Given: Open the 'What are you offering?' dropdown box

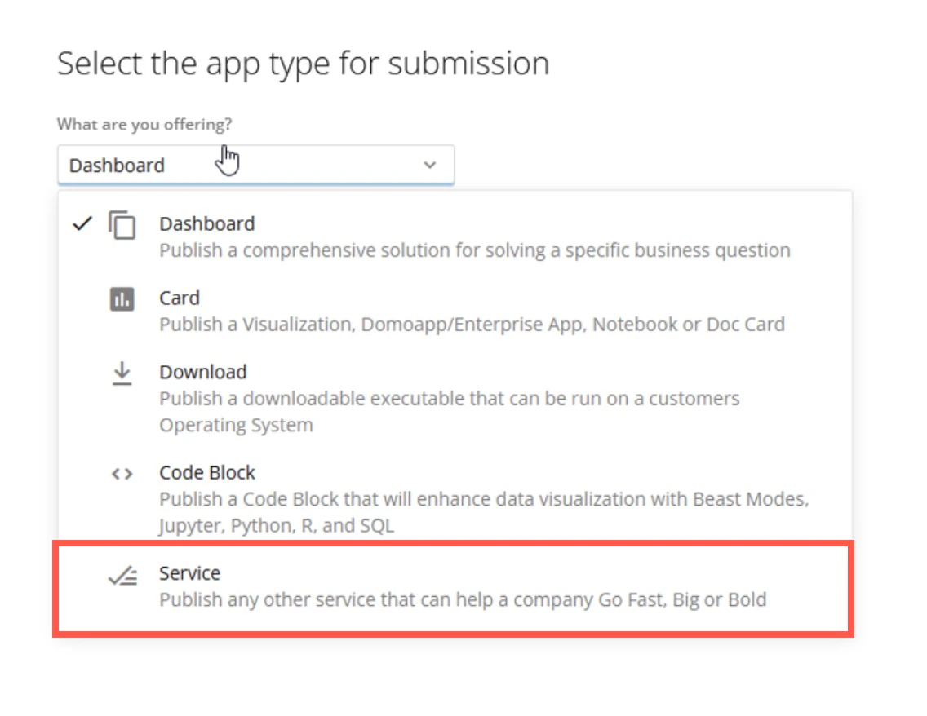Looking at the screenshot, I should (x=256, y=165).
